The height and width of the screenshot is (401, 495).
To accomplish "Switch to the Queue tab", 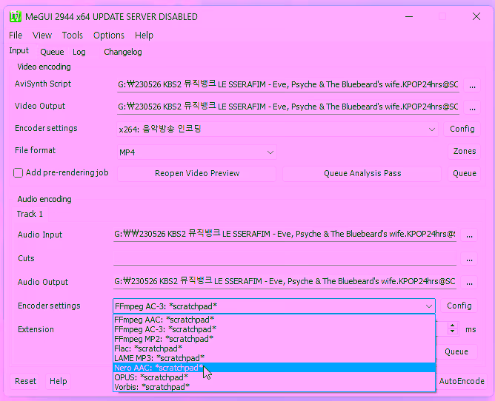I will (x=52, y=52).
